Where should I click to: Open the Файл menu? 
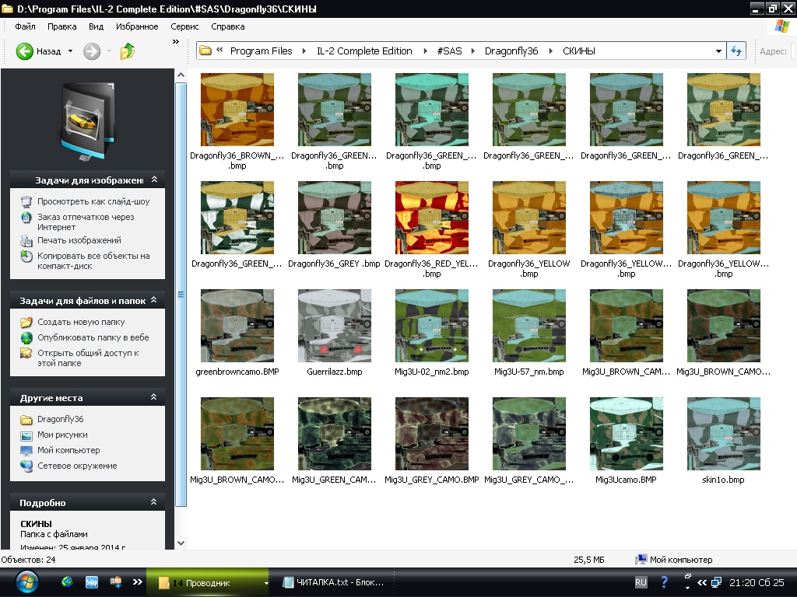click(x=25, y=26)
